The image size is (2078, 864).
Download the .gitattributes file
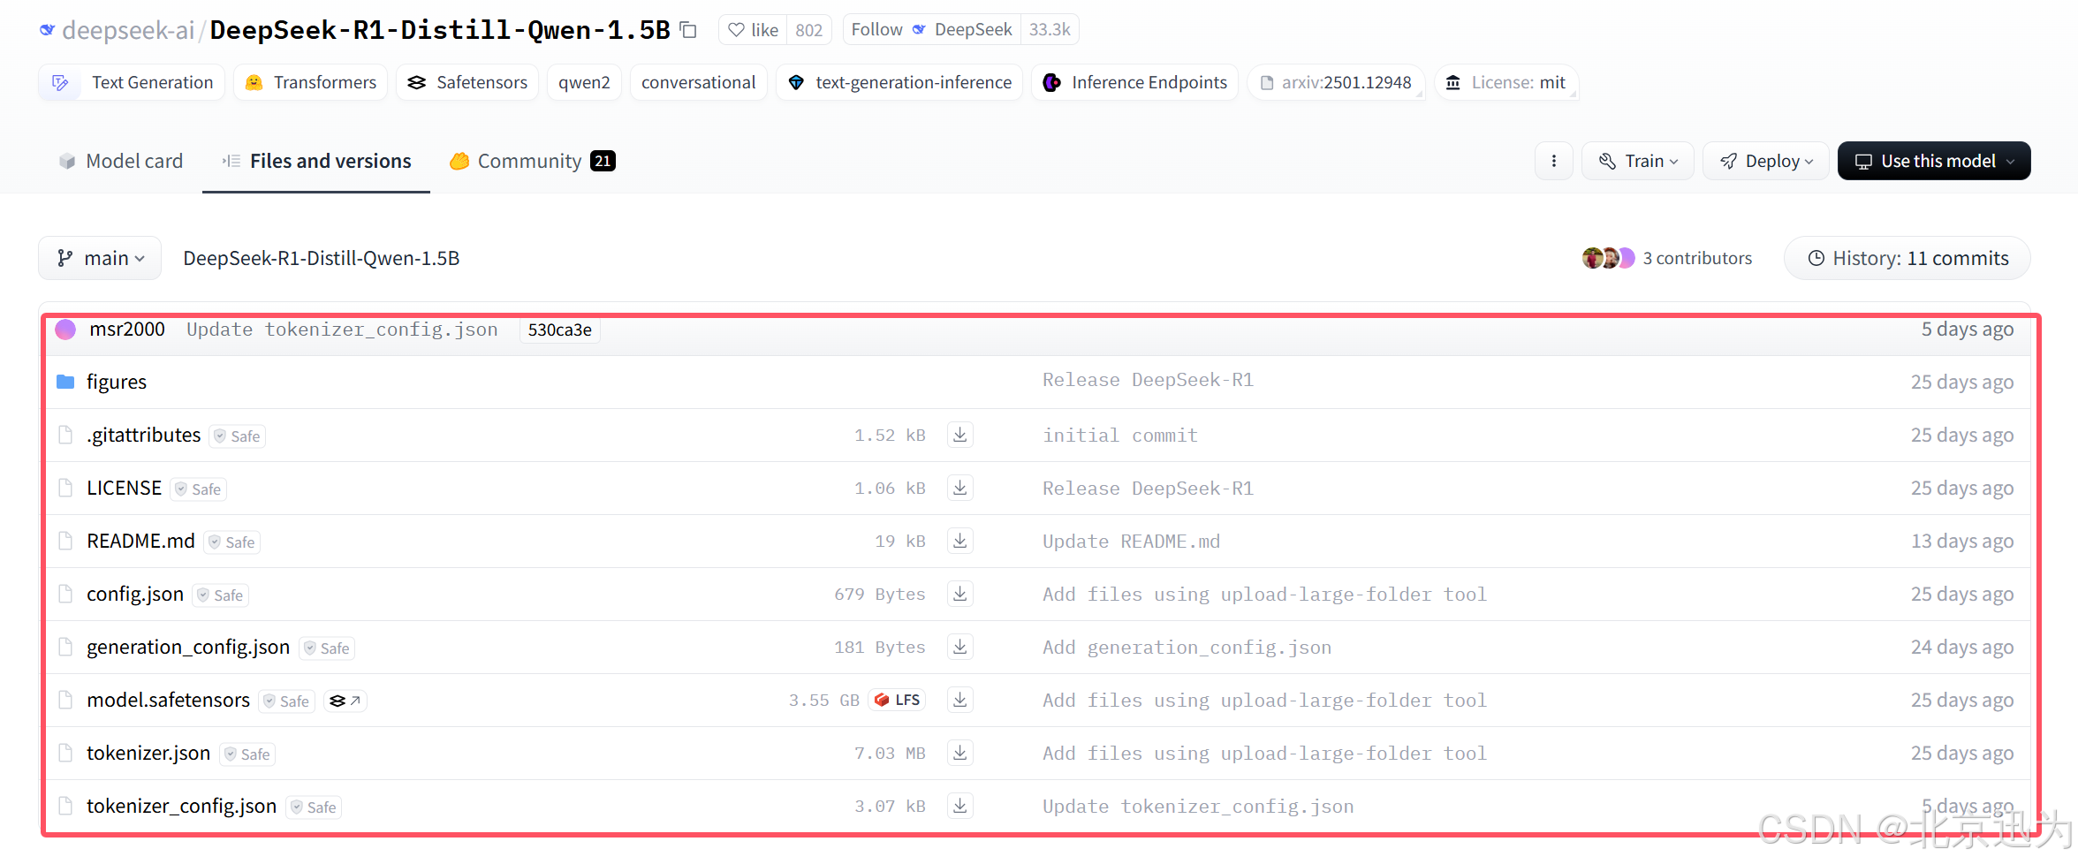(x=960, y=435)
